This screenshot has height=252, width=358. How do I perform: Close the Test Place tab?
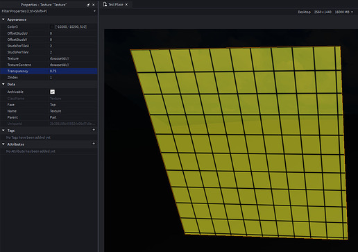126,4
